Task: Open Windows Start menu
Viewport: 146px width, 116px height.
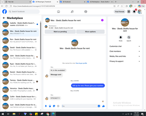Action: (x=3, y=114)
